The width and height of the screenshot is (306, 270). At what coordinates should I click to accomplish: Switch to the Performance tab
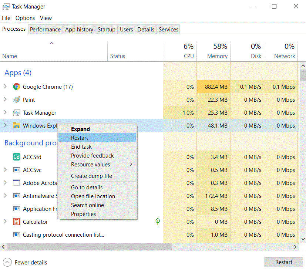coord(45,30)
